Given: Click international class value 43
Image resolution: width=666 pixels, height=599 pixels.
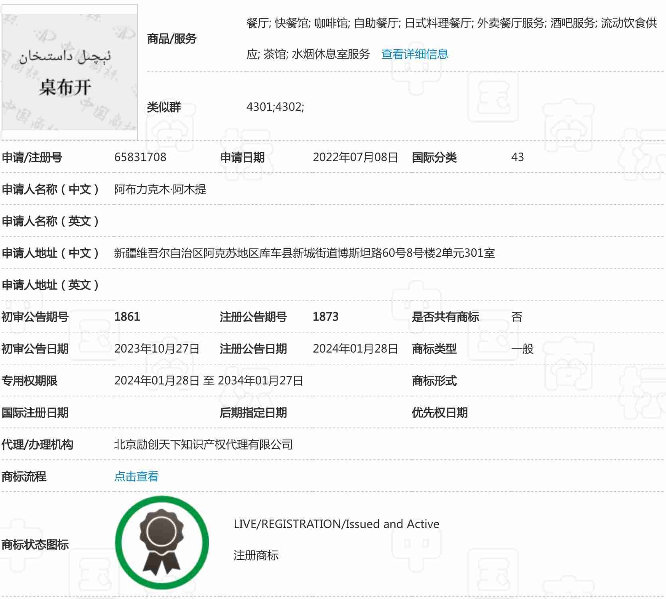Looking at the screenshot, I should (x=517, y=157).
